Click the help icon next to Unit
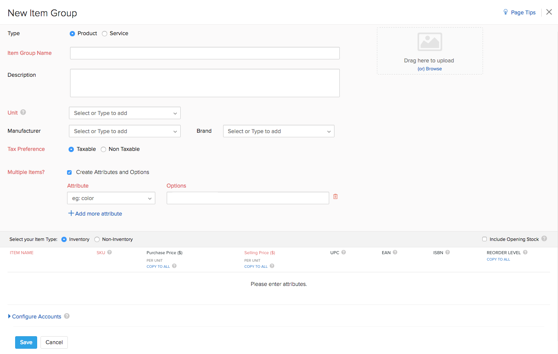The image size is (558, 354). click(x=23, y=112)
